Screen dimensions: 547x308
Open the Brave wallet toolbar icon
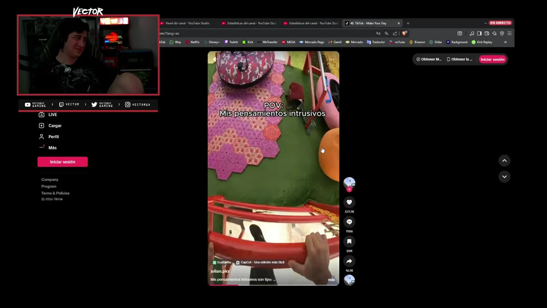[x=487, y=33]
